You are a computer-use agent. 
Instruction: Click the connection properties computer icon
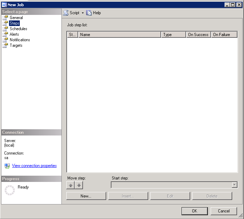tap(7, 166)
